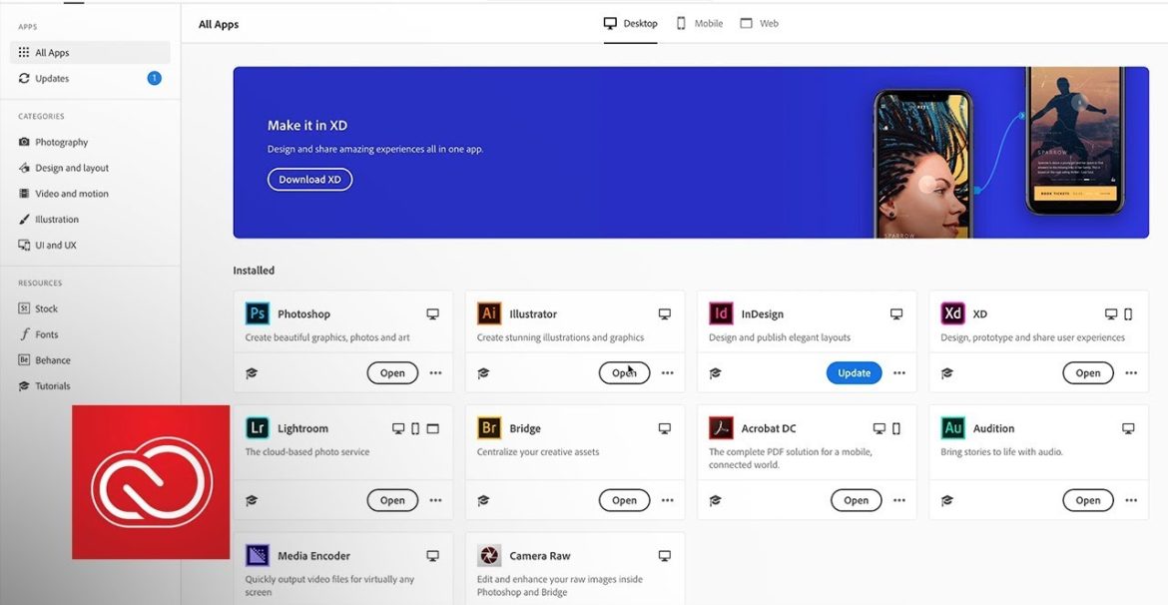Open Photoshop with its Open button
1168x605 pixels.
[x=392, y=373]
